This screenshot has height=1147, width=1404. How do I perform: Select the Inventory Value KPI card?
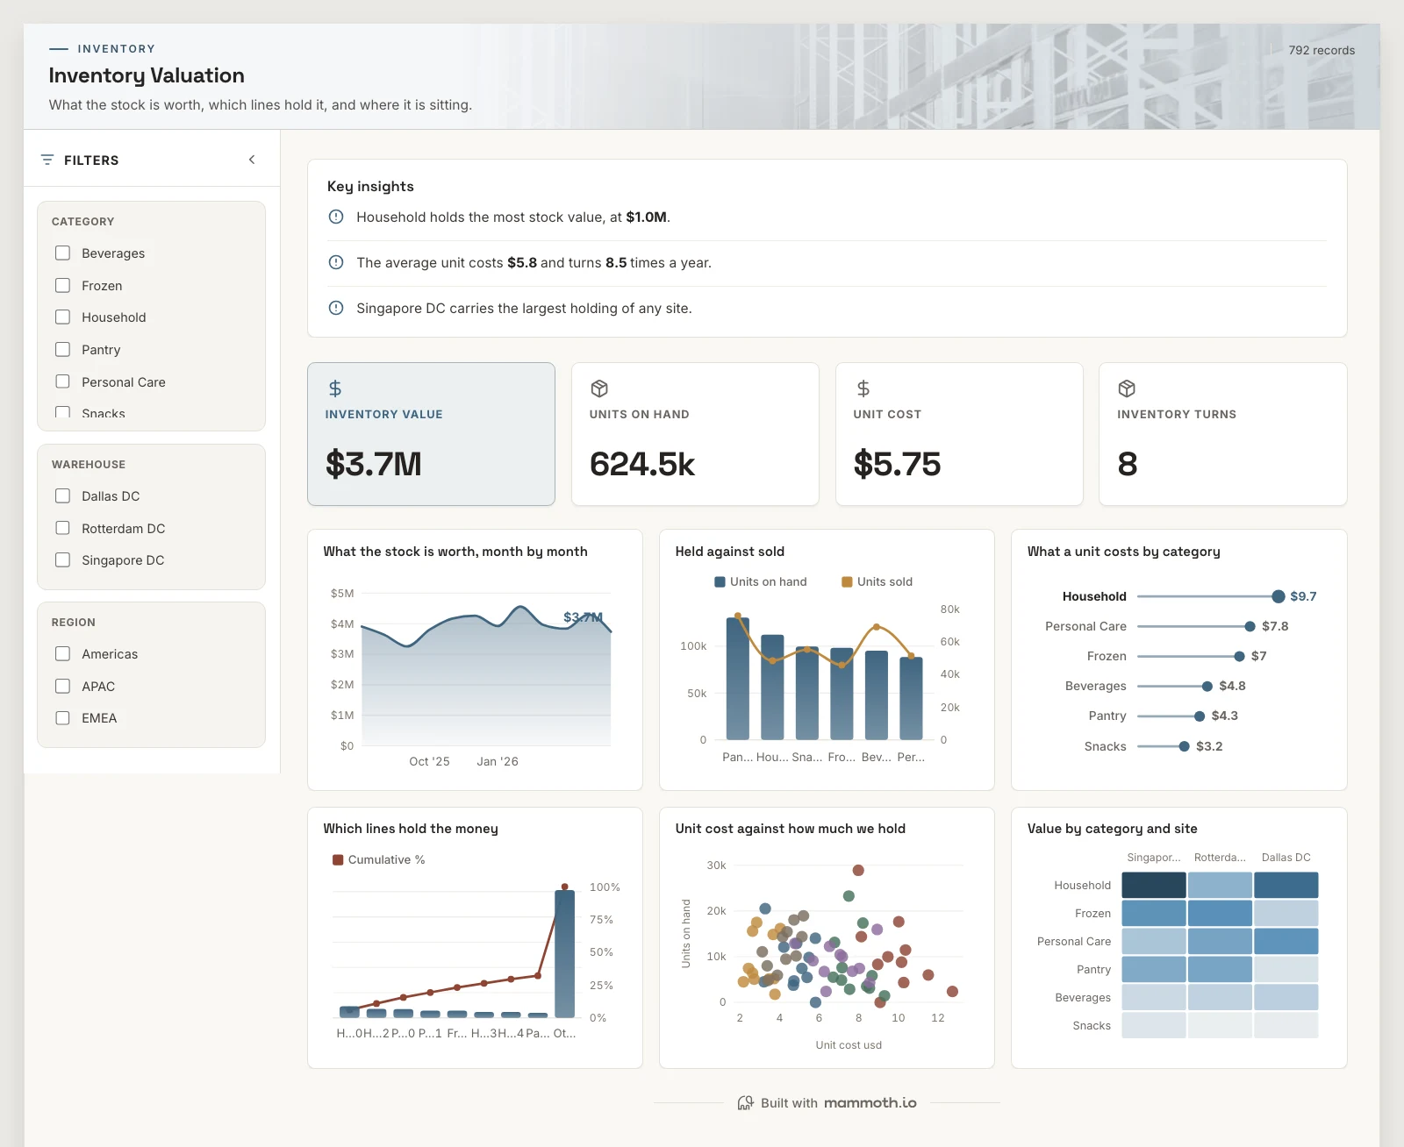[x=431, y=434]
